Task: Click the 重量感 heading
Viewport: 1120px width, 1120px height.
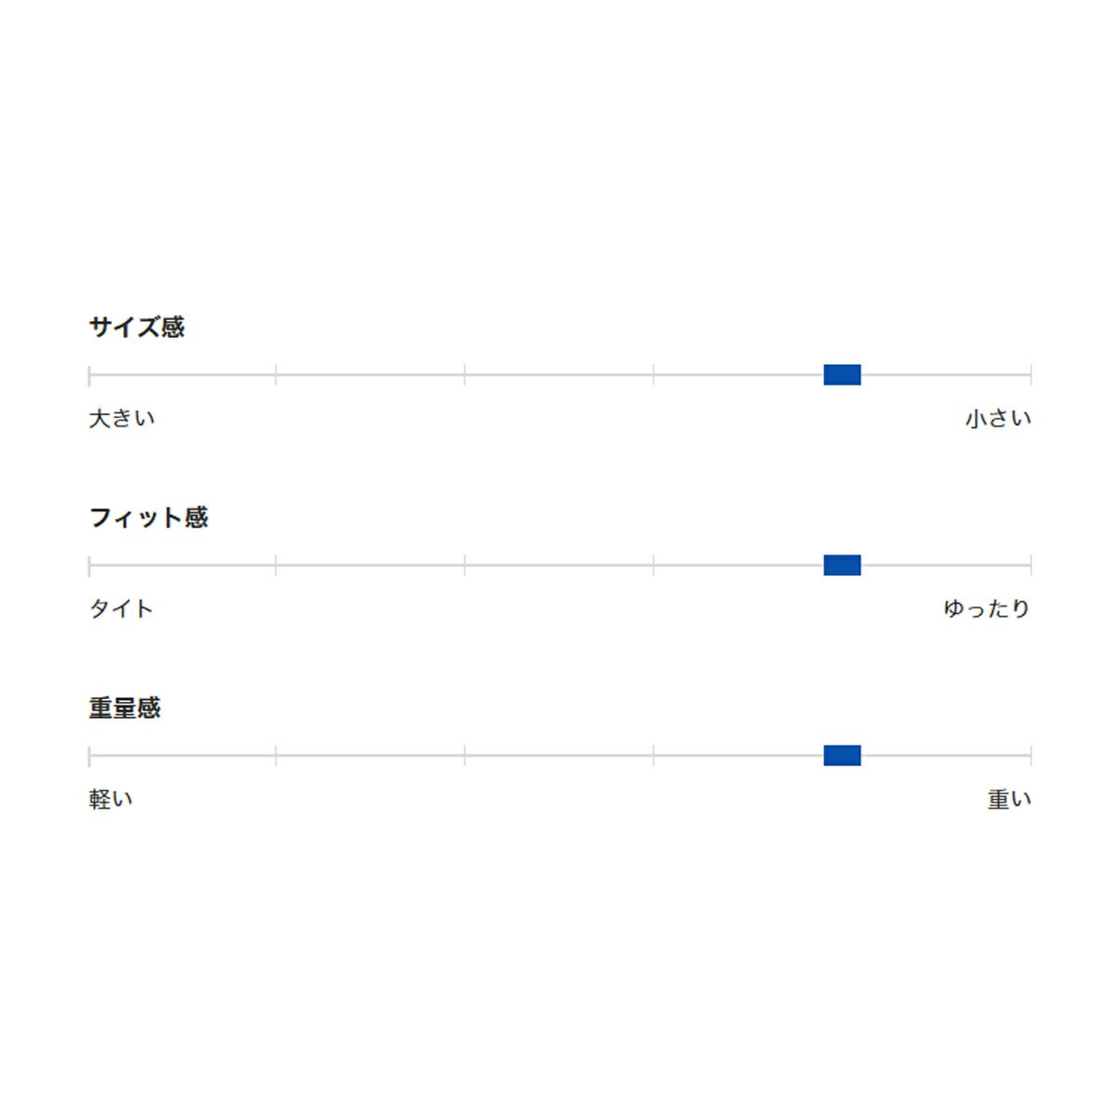Action: pyautogui.click(x=125, y=707)
